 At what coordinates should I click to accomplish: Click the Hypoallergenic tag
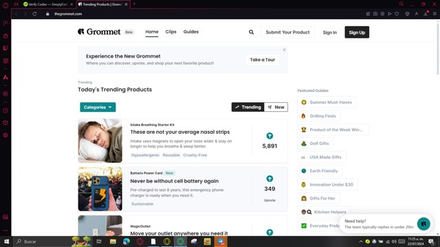click(x=145, y=155)
